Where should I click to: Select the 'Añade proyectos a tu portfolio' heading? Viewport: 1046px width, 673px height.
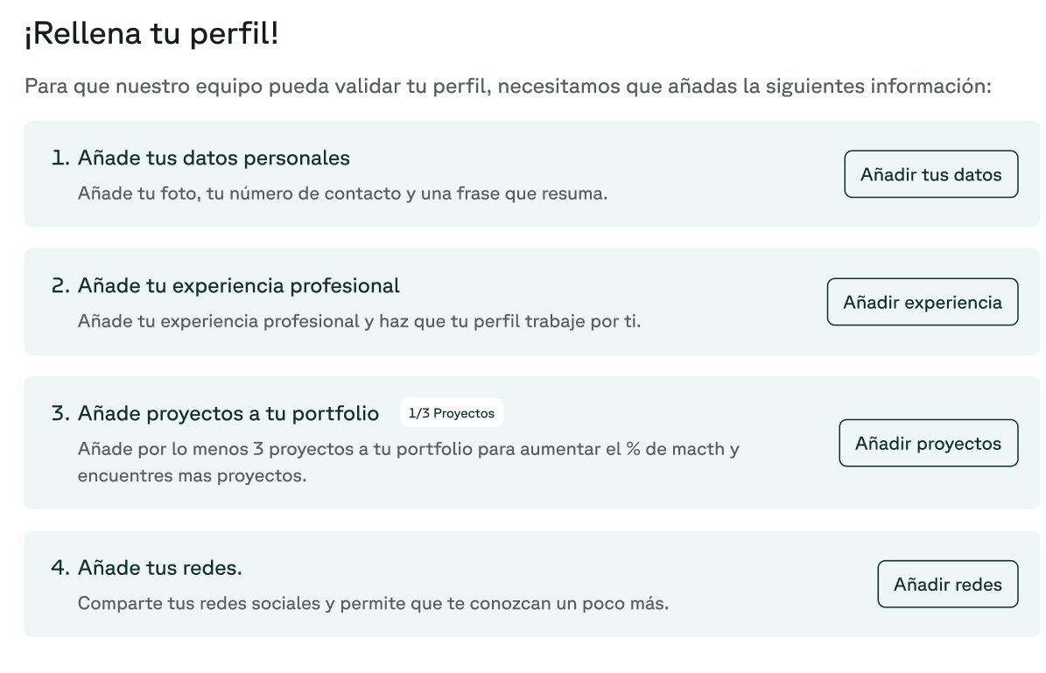[x=228, y=413]
